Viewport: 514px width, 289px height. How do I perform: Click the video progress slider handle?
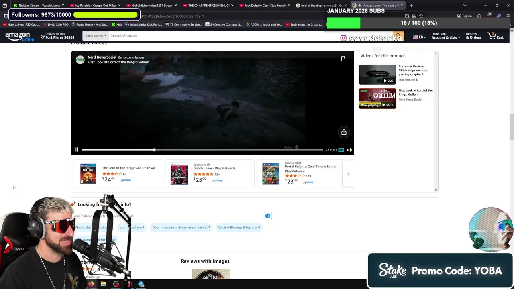coord(154,150)
